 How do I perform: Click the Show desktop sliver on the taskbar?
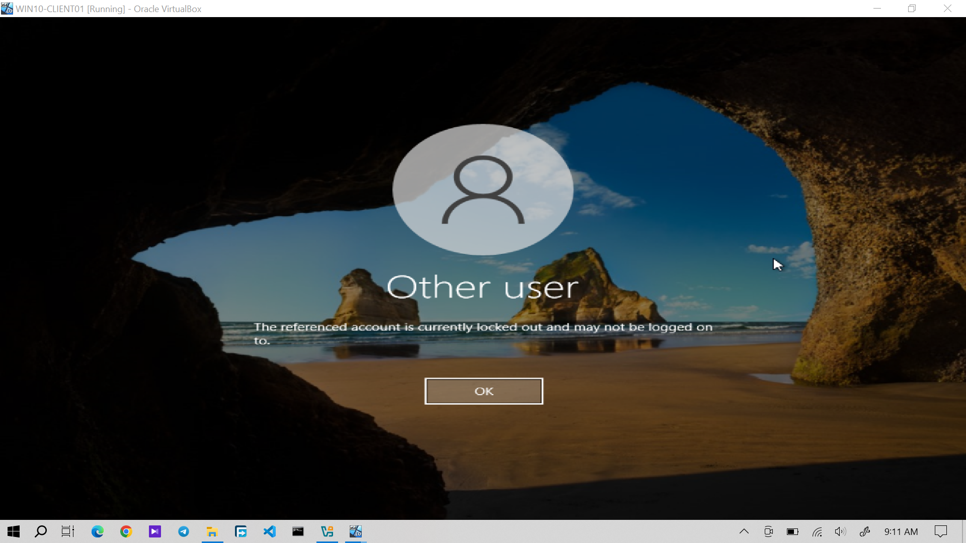point(963,531)
